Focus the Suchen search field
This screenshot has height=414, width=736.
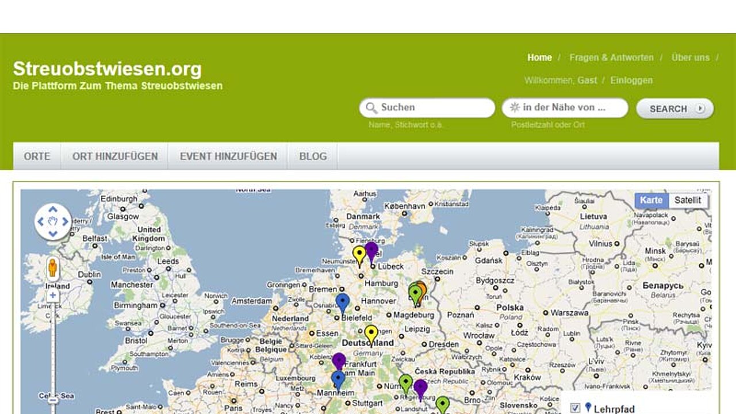[x=427, y=108]
